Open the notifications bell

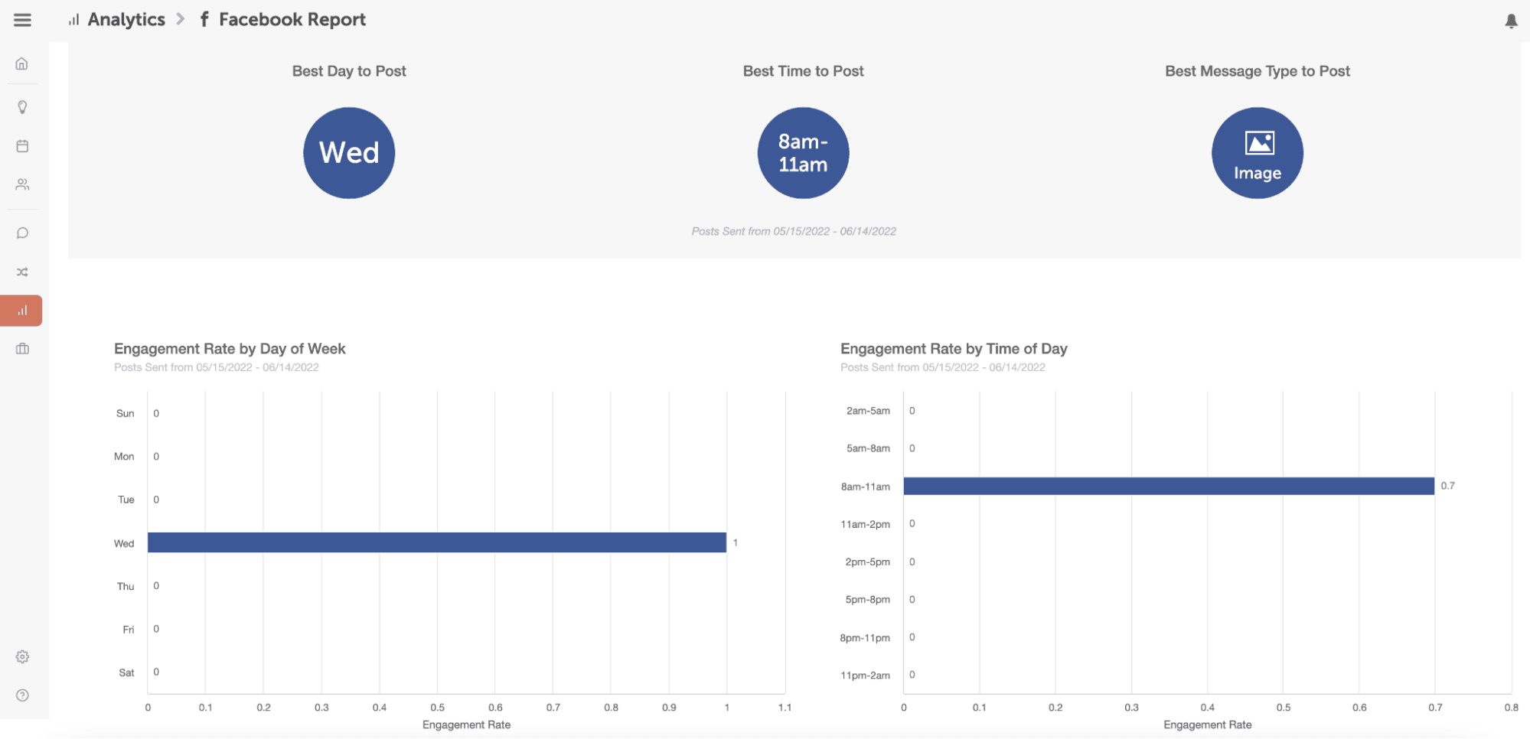(x=1511, y=21)
